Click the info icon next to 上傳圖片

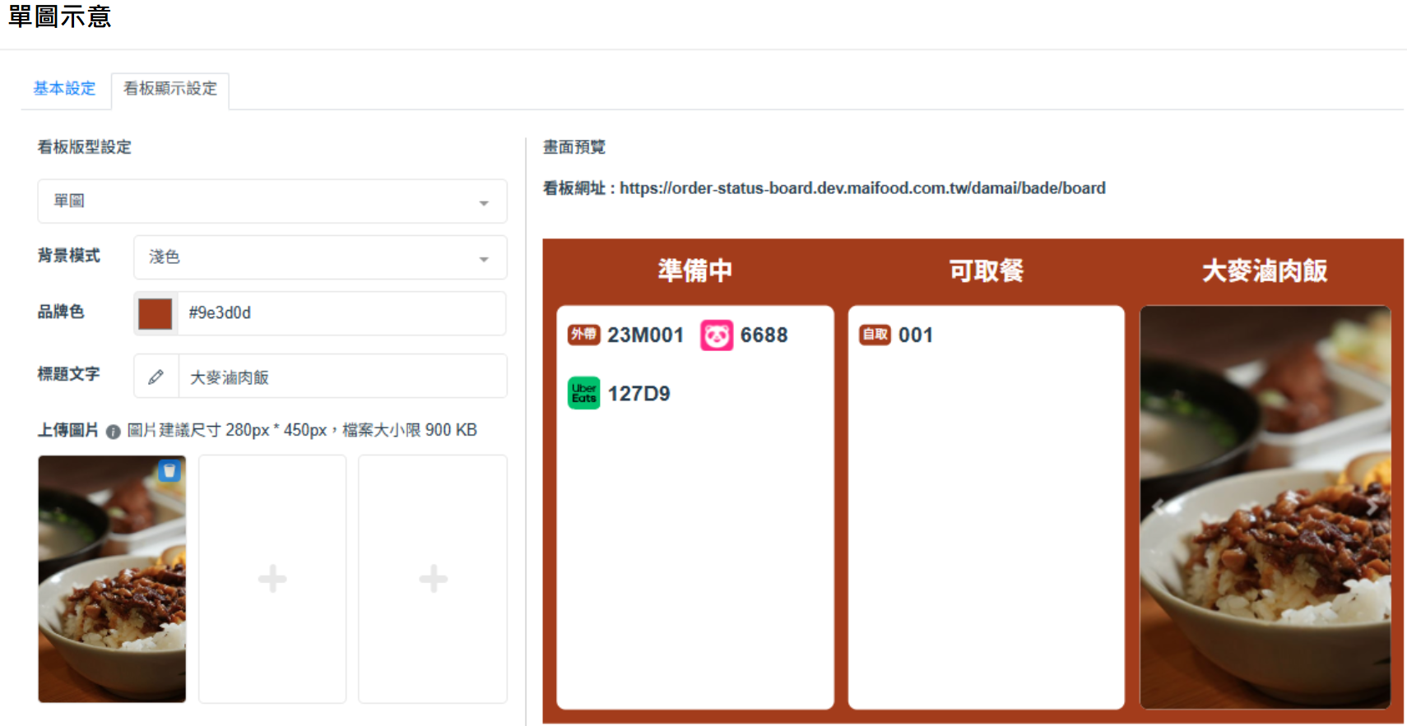point(114,432)
